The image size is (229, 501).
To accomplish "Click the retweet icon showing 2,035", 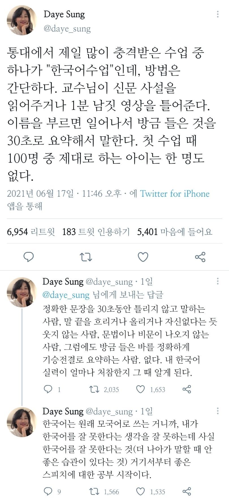I will pos(94,389).
